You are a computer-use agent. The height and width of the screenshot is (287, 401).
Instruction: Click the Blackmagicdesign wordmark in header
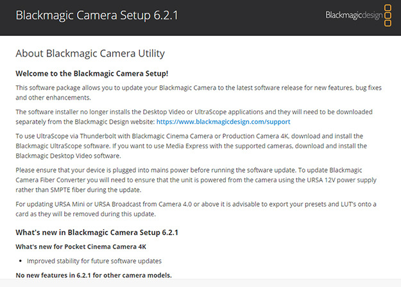(354, 15)
